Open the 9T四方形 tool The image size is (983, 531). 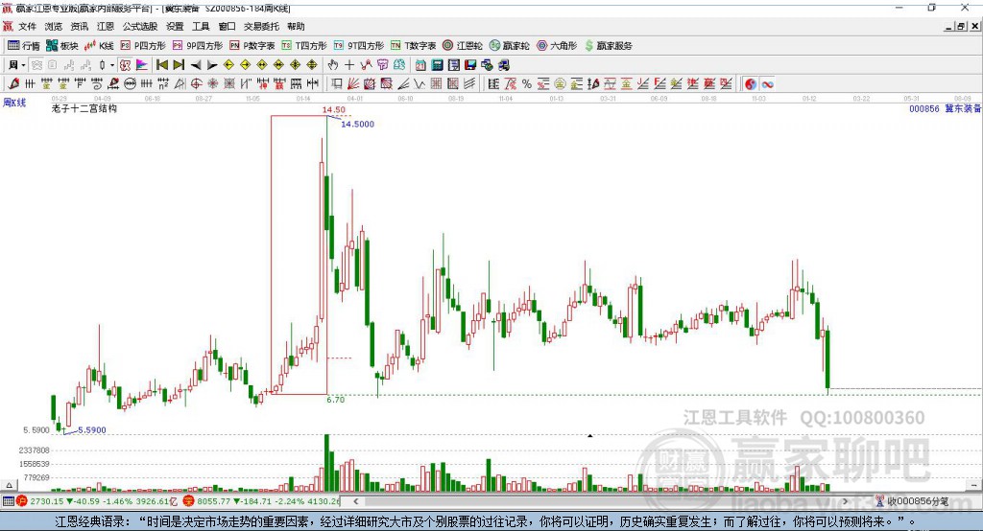(x=359, y=46)
